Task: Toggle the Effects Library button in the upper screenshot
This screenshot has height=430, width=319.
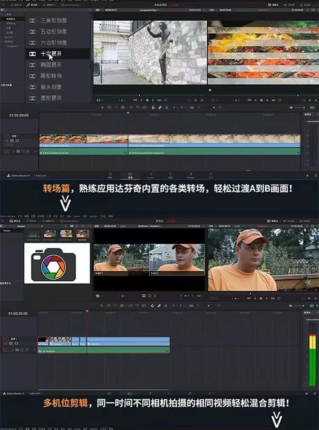Action: click(x=32, y=5)
